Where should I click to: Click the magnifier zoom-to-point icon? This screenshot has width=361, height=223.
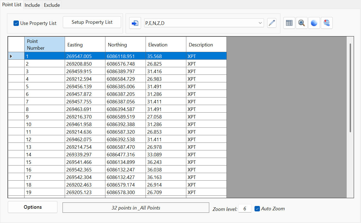pos(301,23)
